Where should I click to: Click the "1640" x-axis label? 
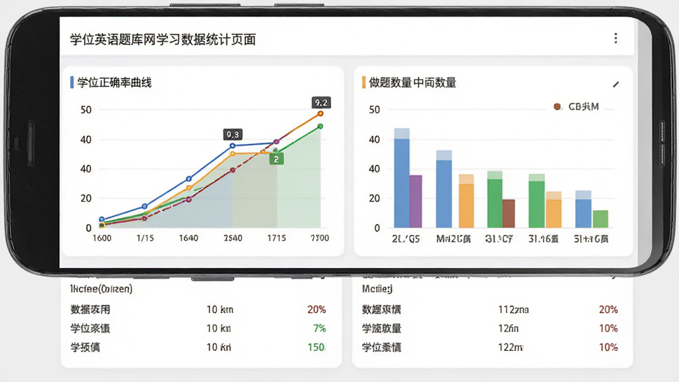pos(189,238)
